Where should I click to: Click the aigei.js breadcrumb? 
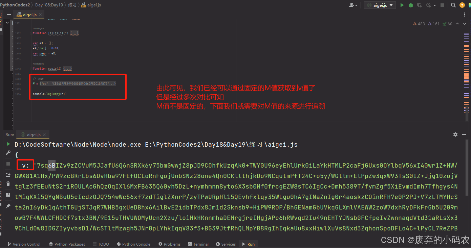91,5
